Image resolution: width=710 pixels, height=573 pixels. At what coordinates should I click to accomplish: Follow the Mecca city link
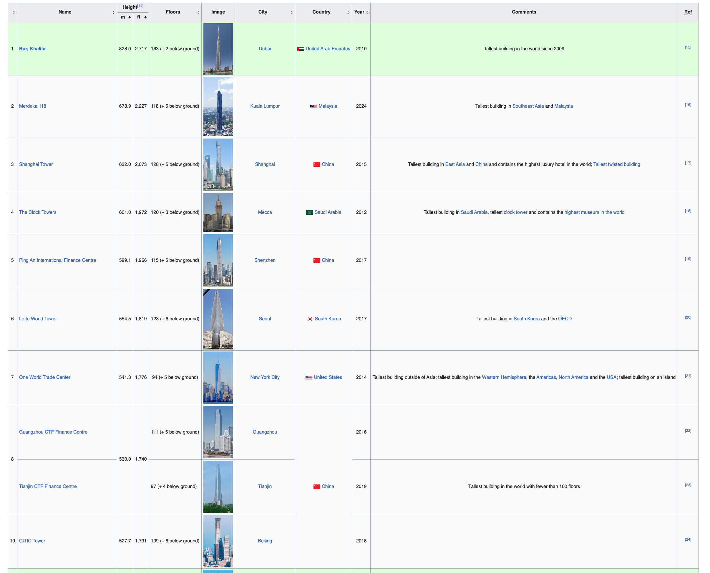pyautogui.click(x=265, y=212)
